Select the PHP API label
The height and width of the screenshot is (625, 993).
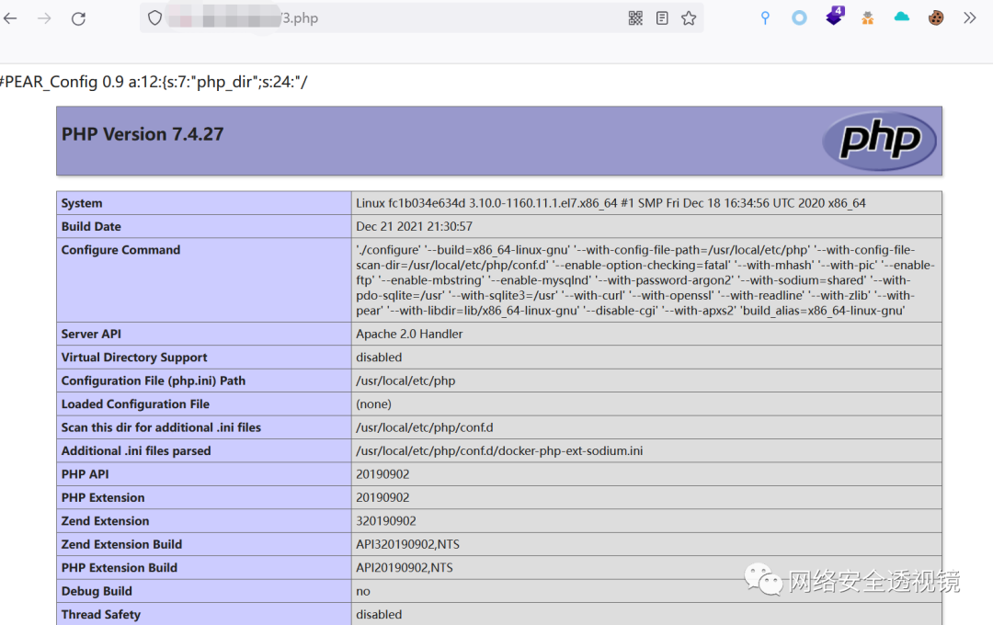point(85,474)
